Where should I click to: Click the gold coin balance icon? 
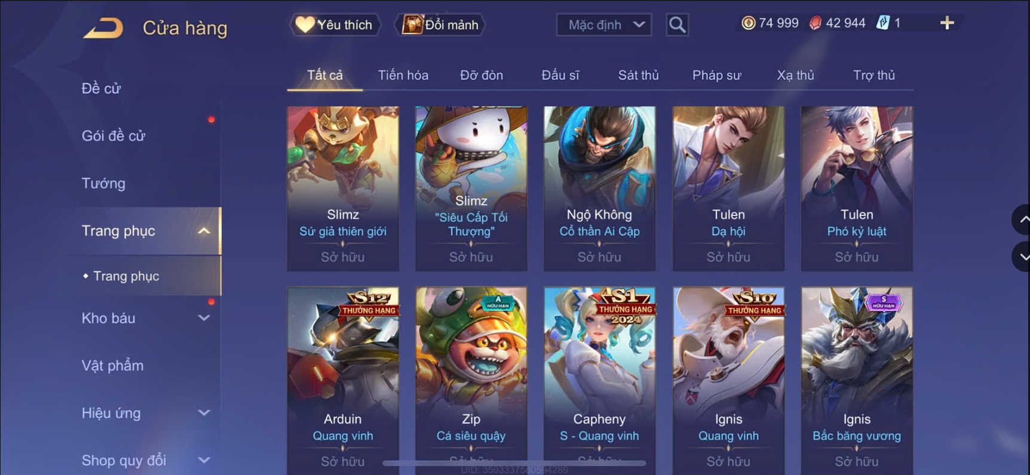click(748, 23)
